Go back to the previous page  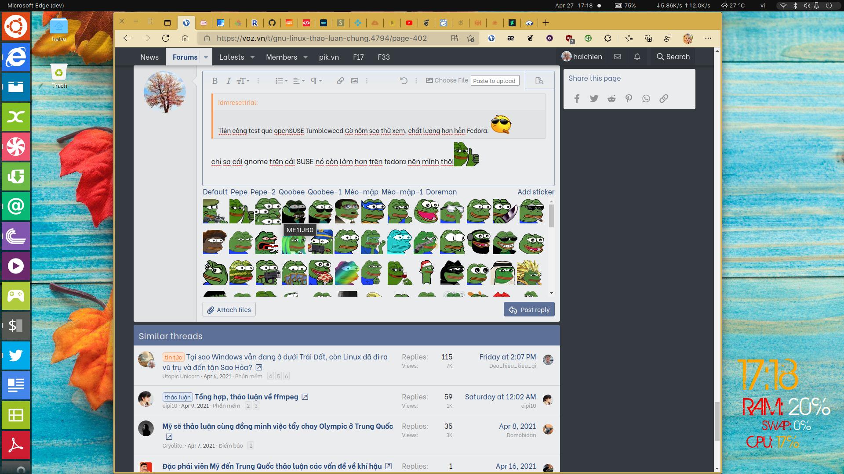(127, 38)
